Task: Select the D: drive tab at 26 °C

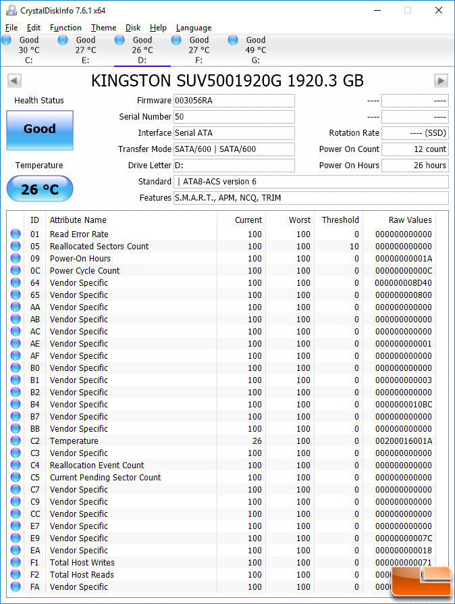Action: 142,50
